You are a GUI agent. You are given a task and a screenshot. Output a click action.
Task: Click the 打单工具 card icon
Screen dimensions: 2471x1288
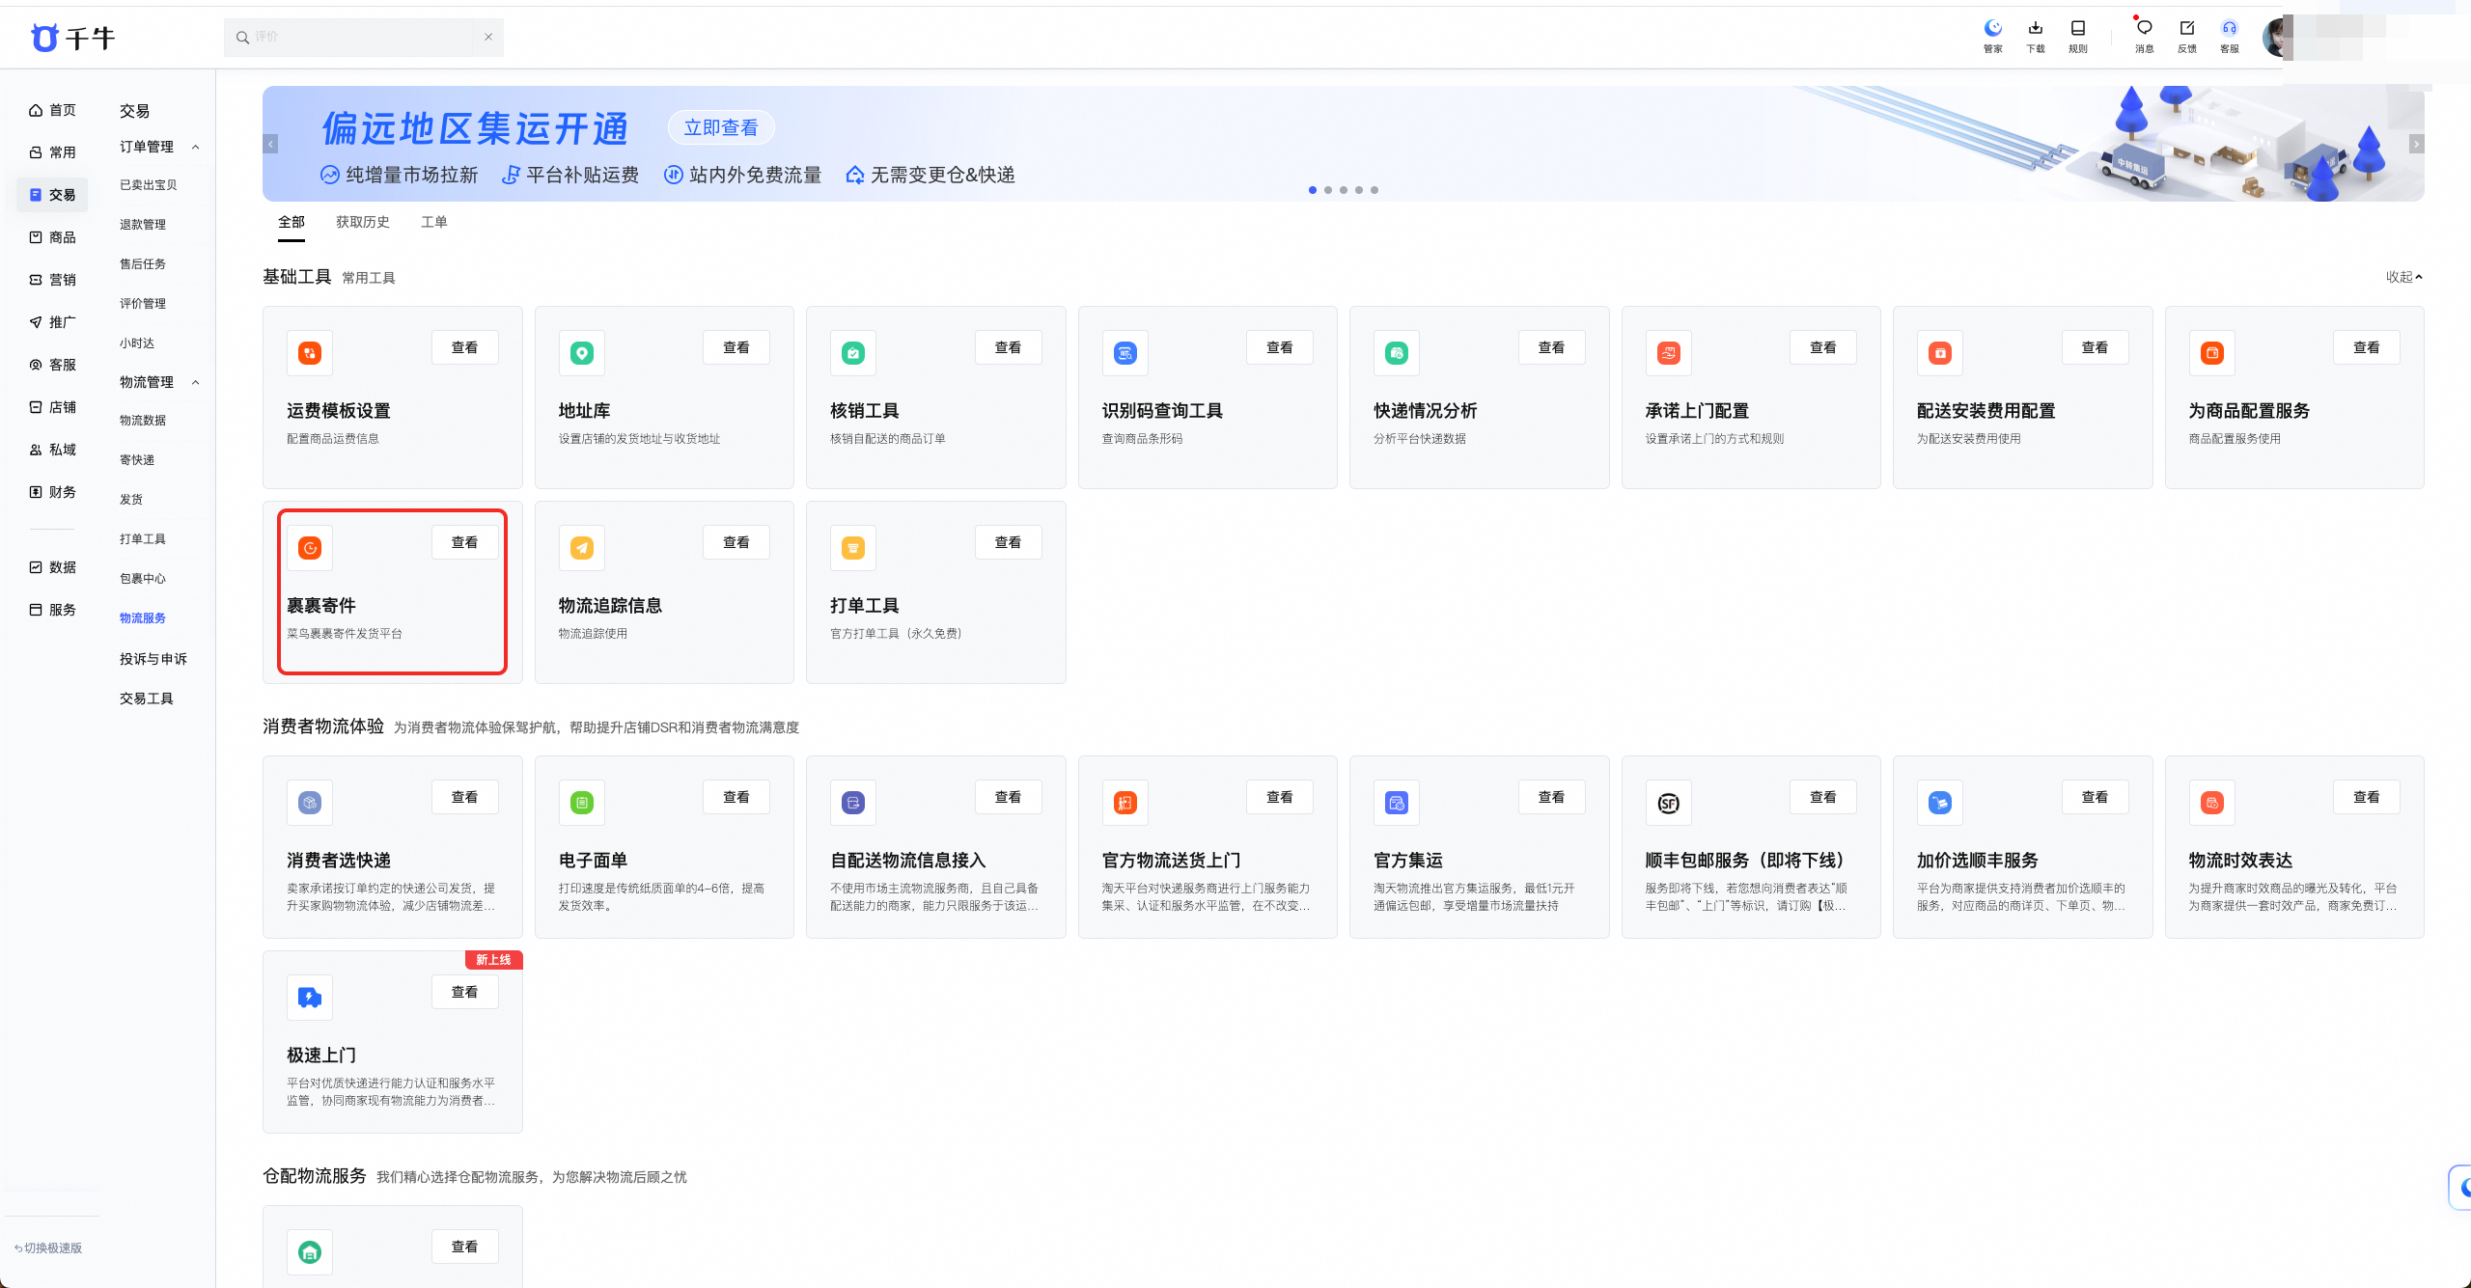point(853,548)
